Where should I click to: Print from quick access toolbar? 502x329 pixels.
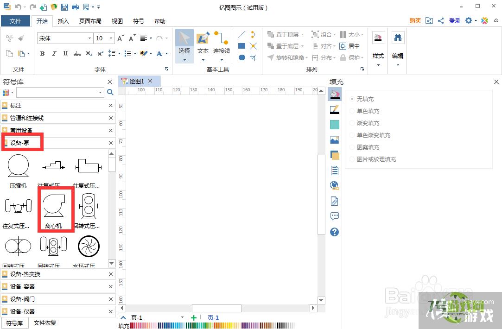click(75, 7)
